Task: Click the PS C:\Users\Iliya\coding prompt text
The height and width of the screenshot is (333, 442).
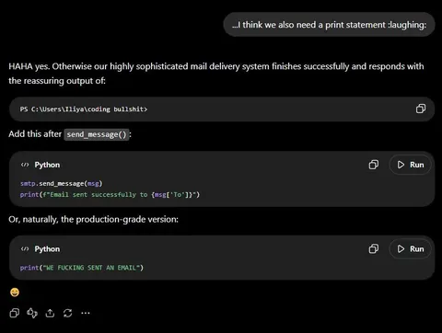Action: (84, 109)
